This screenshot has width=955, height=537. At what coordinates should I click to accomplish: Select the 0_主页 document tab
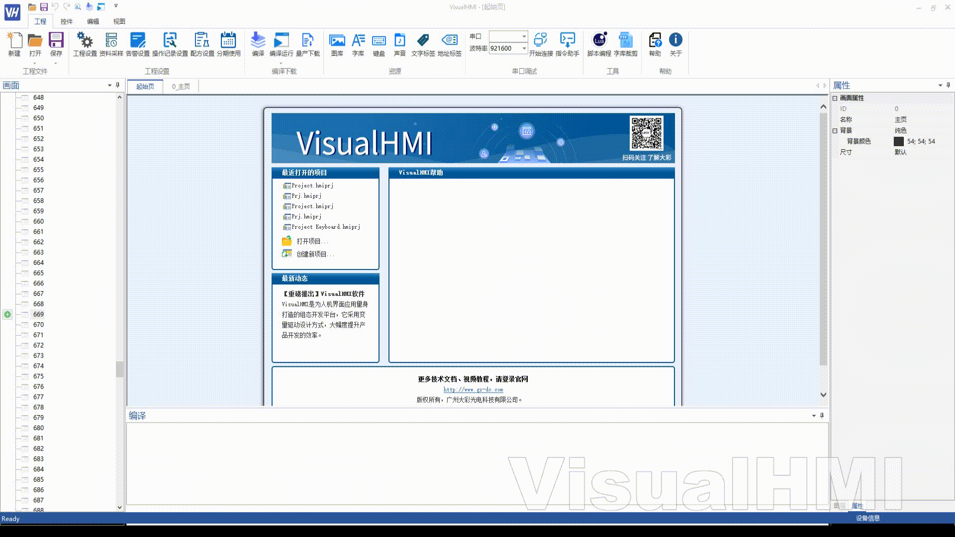tap(181, 87)
